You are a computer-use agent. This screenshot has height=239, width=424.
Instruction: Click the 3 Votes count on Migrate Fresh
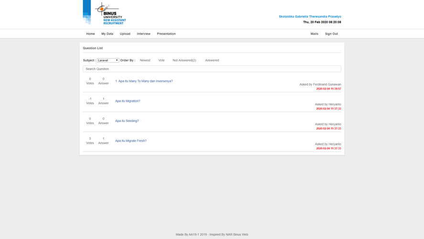coord(90,141)
